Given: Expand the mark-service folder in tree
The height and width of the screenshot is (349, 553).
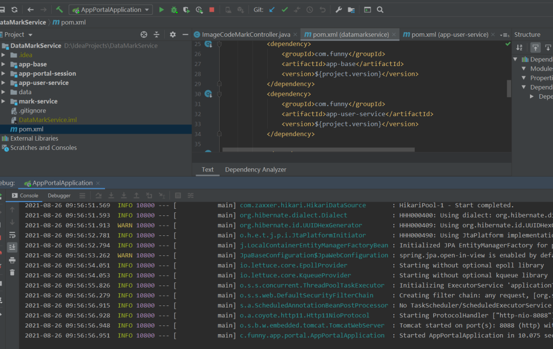Looking at the screenshot, I should [4, 101].
